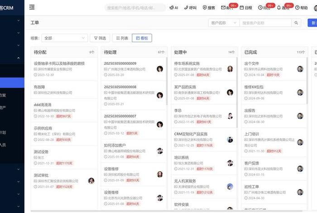The height and width of the screenshot is (213, 317).
Task: Open the CRM定制化产品实施 work order card
Action: (204, 140)
